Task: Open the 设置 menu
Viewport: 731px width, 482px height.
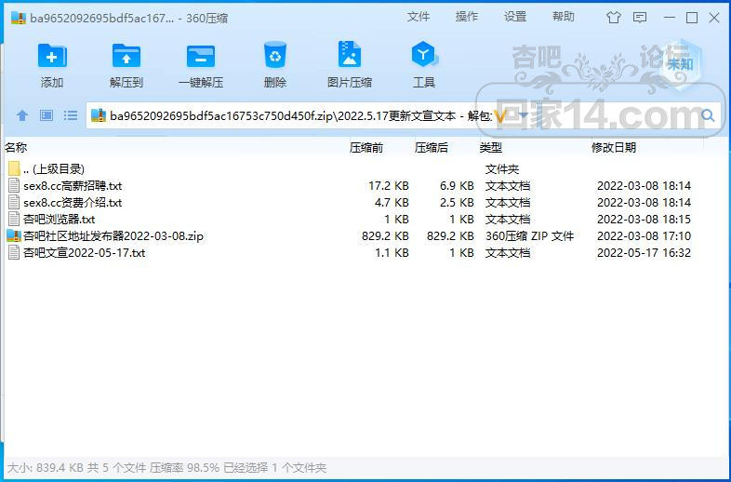Action: coord(515,17)
